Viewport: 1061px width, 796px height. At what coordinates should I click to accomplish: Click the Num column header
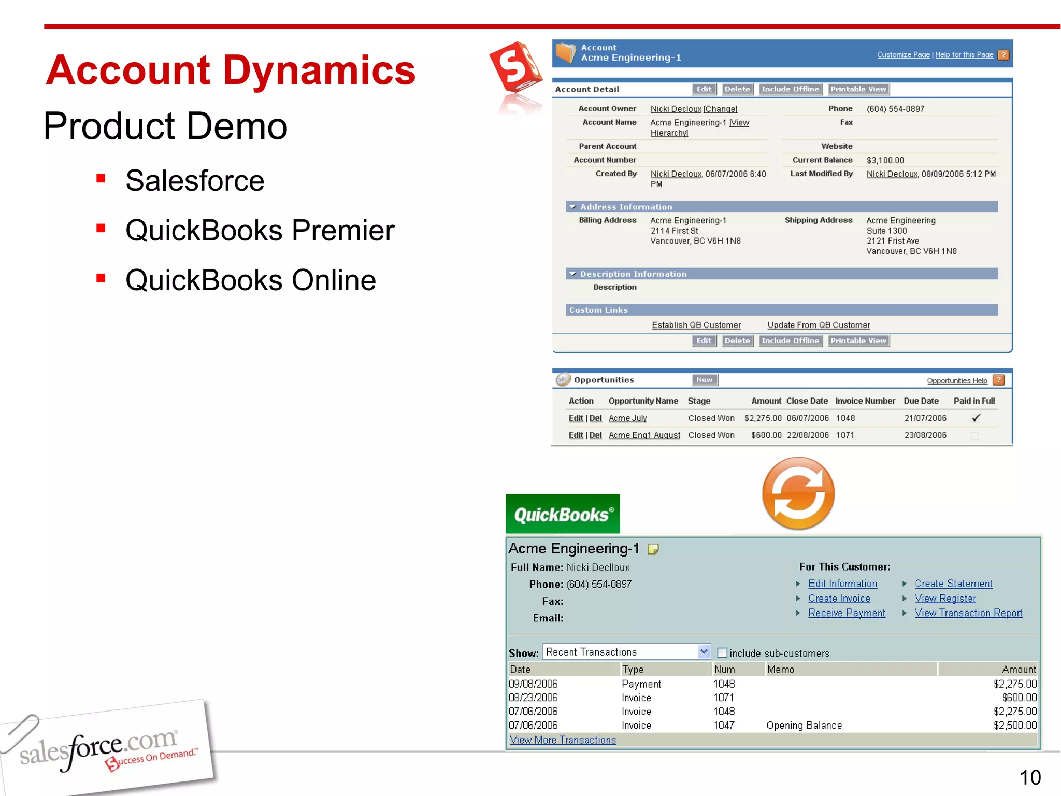click(x=738, y=670)
